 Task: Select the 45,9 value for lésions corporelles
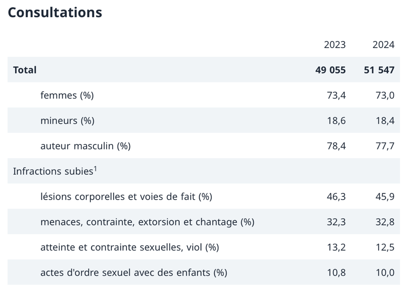385,197
